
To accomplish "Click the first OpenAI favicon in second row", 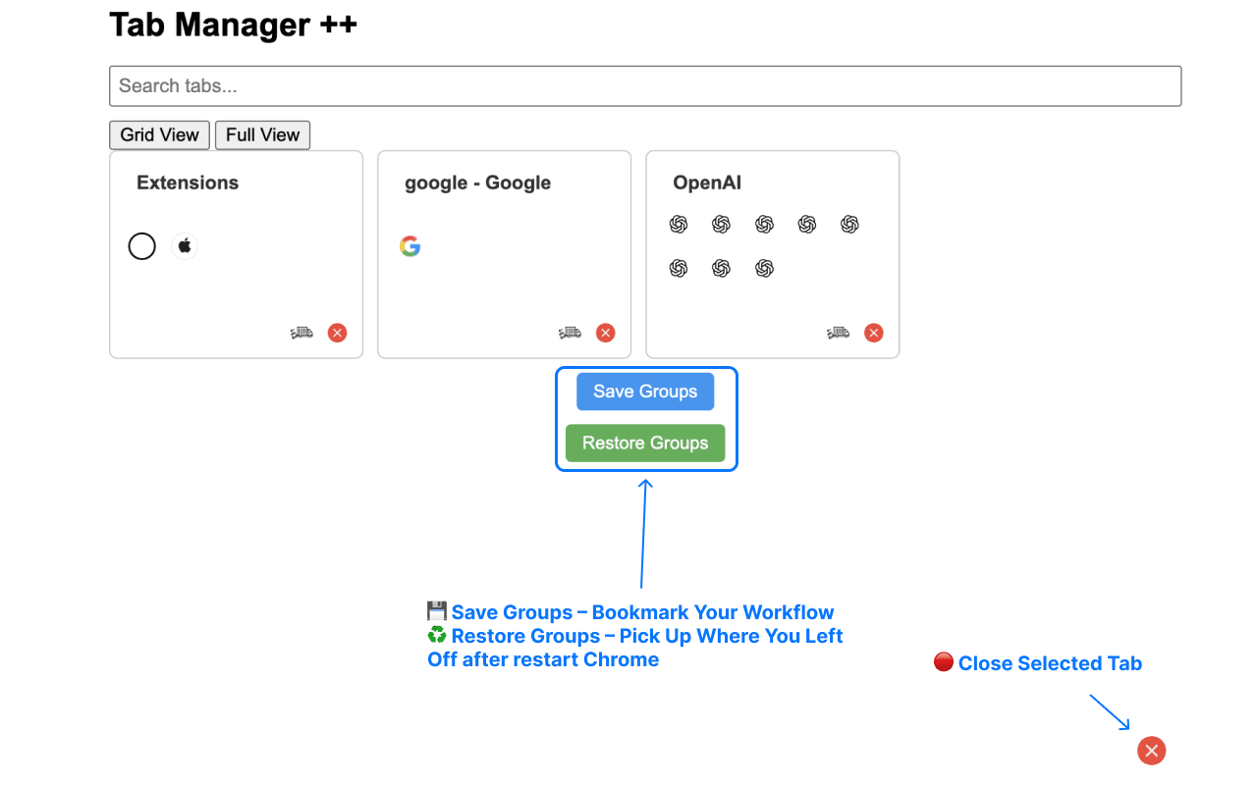I will pyautogui.click(x=679, y=268).
